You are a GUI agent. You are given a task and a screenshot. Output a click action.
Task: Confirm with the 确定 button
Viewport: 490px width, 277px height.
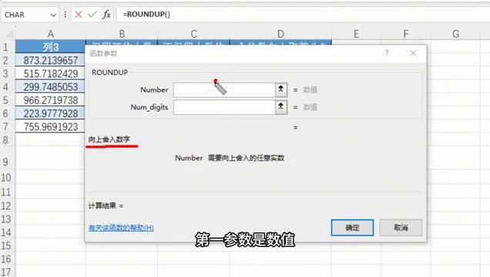pos(352,228)
